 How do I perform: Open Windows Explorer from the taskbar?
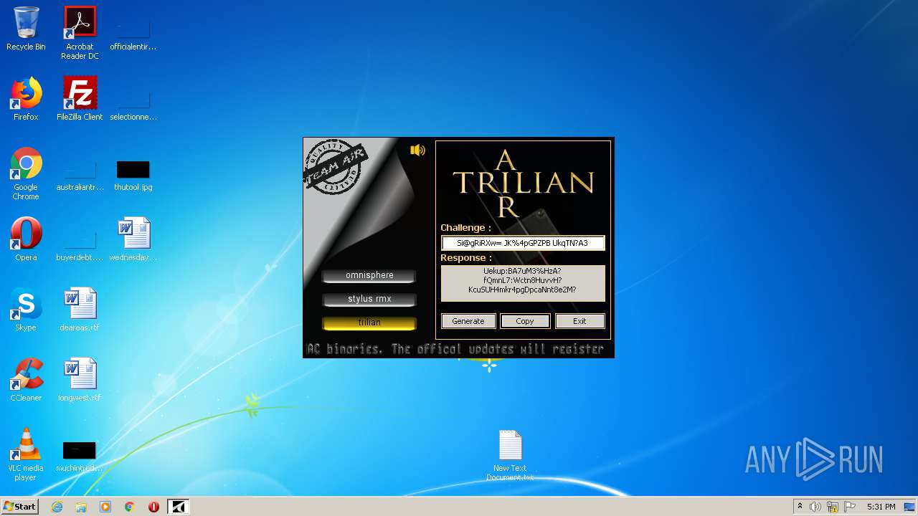[81, 507]
